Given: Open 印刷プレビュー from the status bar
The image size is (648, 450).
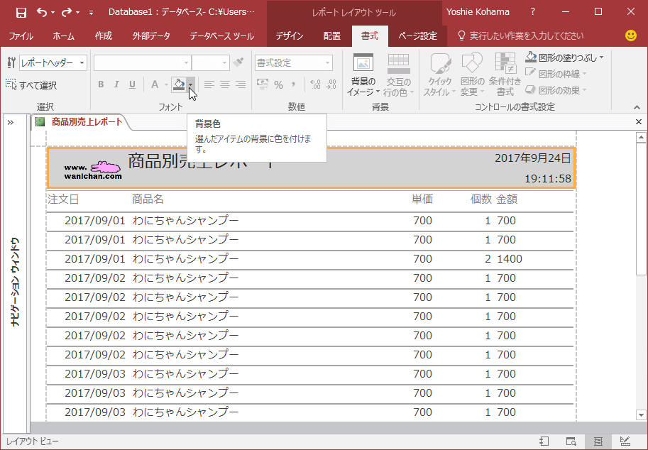Looking at the screenshot, I should point(571,441).
